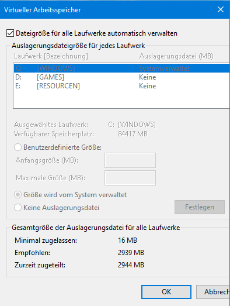The width and height of the screenshot is (230, 306).
Task: Choose Größe wird vom System verwaltet option
Action: point(18,195)
